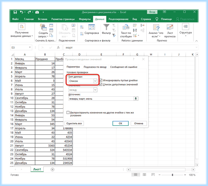Open What-If Analysis icon
Viewport: 208px width, 186px height.
click(156, 27)
